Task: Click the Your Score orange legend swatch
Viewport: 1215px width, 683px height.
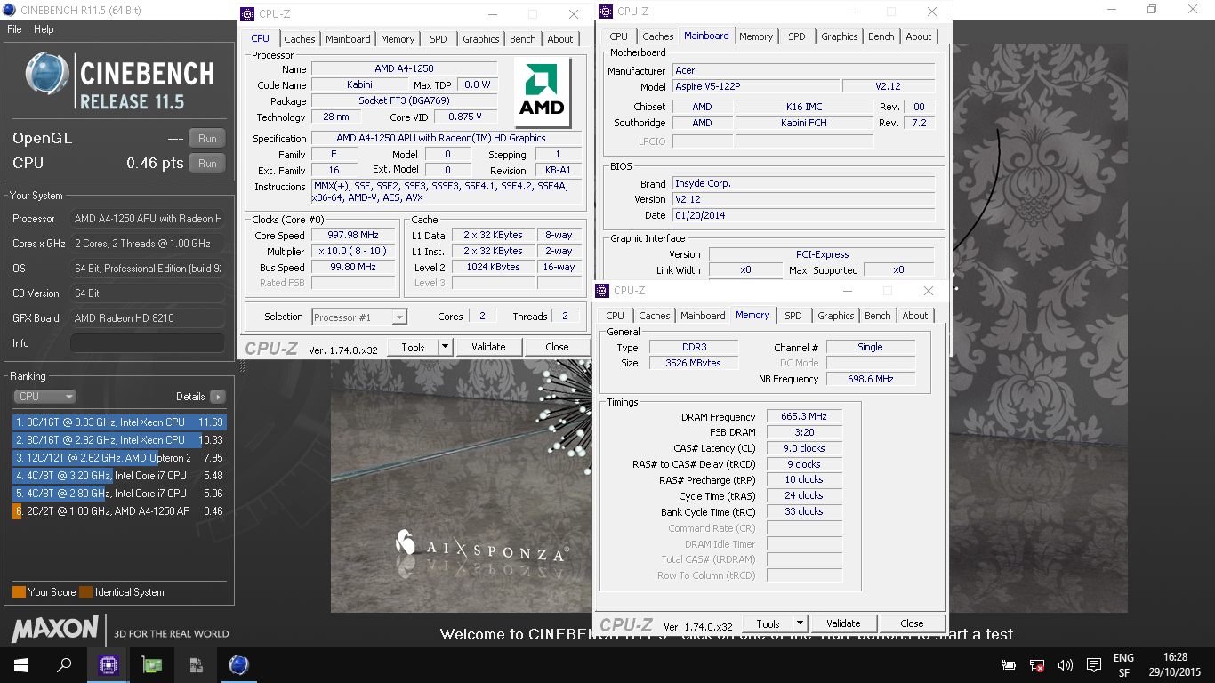Action: [19, 592]
